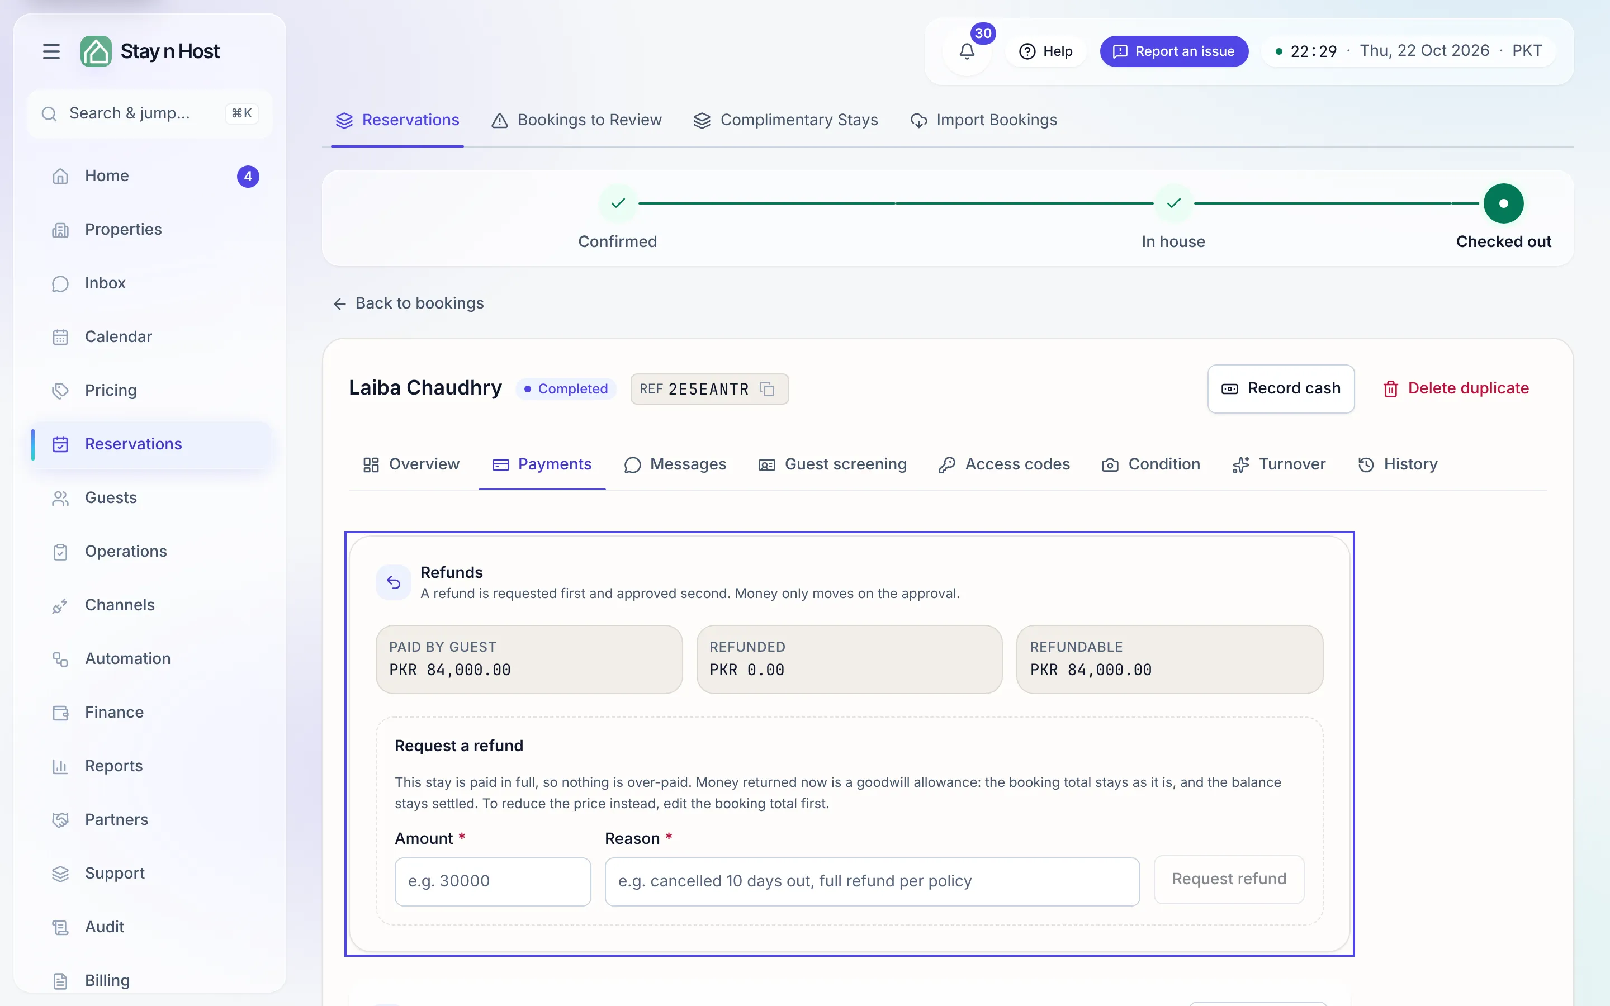Go back to bookings

[x=408, y=303]
